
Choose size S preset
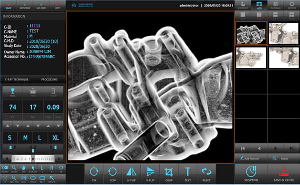(x=10, y=138)
